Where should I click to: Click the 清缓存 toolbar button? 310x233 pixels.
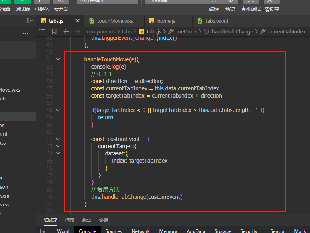[271, 9]
